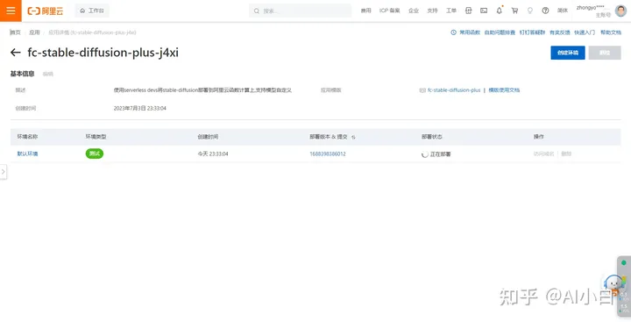Viewport: 631px width, 322px height.
Task: Open 快速入门 link
Action: (x=585, y=32)
